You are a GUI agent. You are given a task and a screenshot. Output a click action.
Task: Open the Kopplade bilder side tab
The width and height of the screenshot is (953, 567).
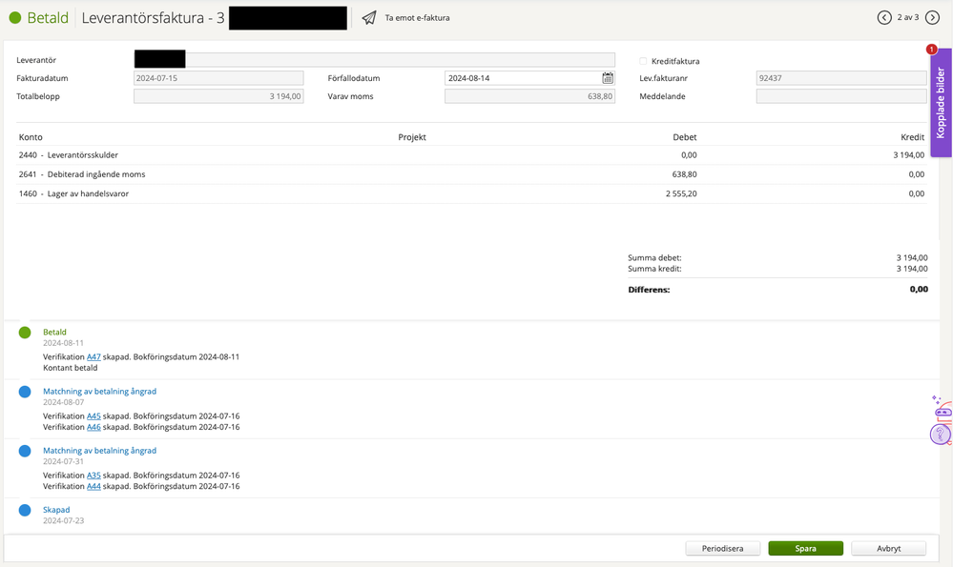(x=941, y=103)
